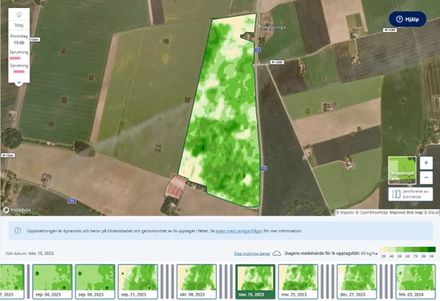Select the nov. 25, 2023 thumbnail

pos(297,280)
